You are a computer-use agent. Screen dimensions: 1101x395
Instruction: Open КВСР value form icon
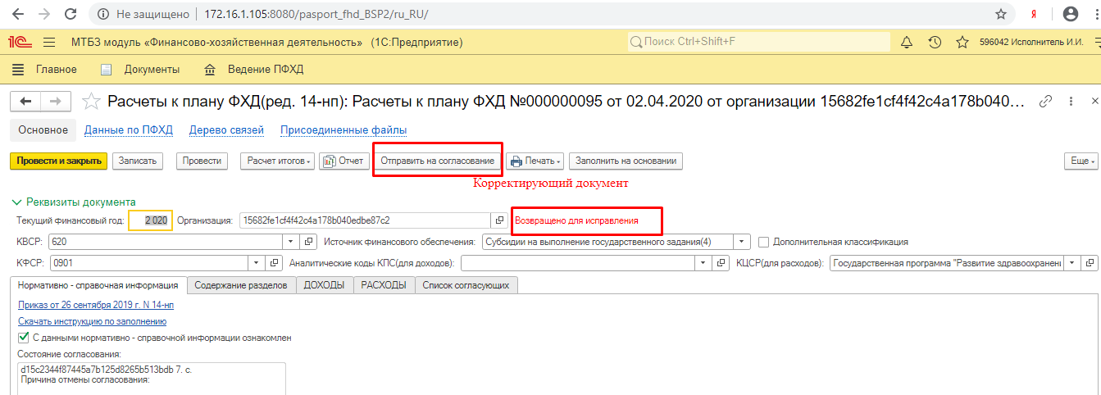click(309, 242)
